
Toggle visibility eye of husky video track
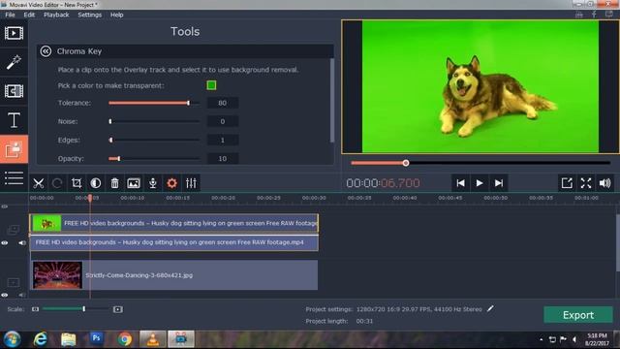click(5, 243)
